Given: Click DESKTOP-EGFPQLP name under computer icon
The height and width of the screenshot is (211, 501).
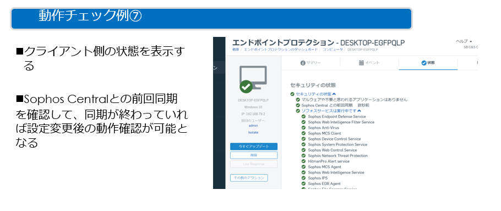Looking at the screenshot, I should tap(253, 100).
